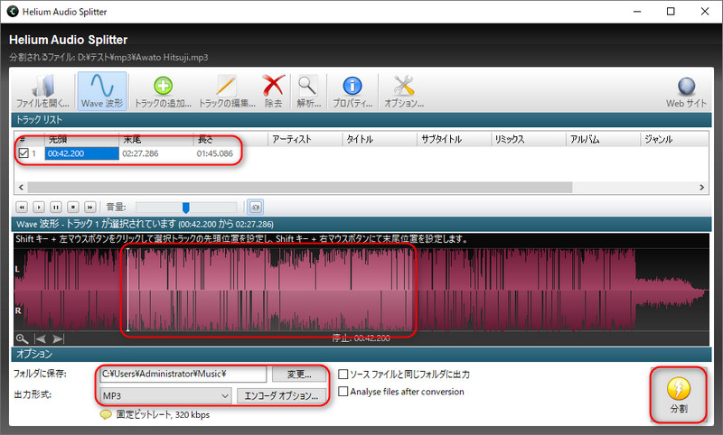Click the アーティスト column header
The image size is (723, 435).
pos(305,139)
